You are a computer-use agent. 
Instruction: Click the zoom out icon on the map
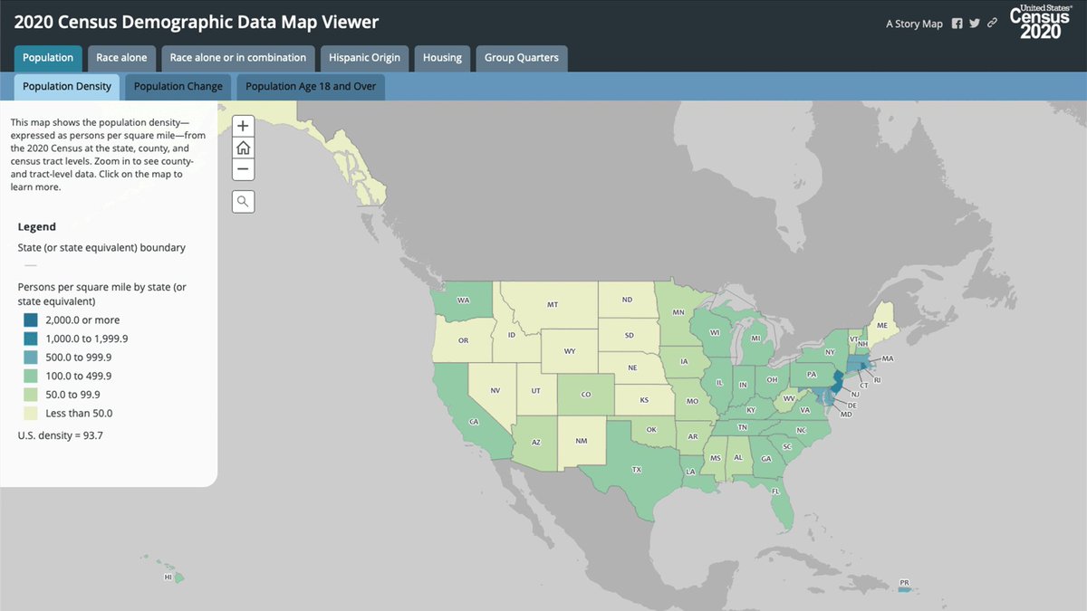[243, 168]
